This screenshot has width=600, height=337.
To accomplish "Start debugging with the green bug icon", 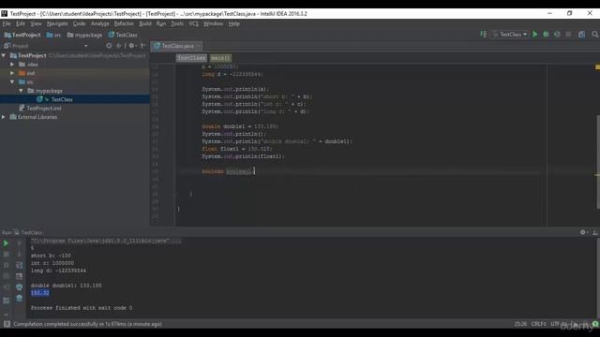I will pos(546,35).
